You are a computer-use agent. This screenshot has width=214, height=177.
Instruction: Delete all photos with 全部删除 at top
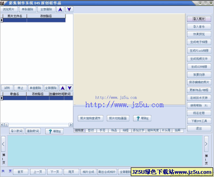pyautogui.click(x=47, y=9)
